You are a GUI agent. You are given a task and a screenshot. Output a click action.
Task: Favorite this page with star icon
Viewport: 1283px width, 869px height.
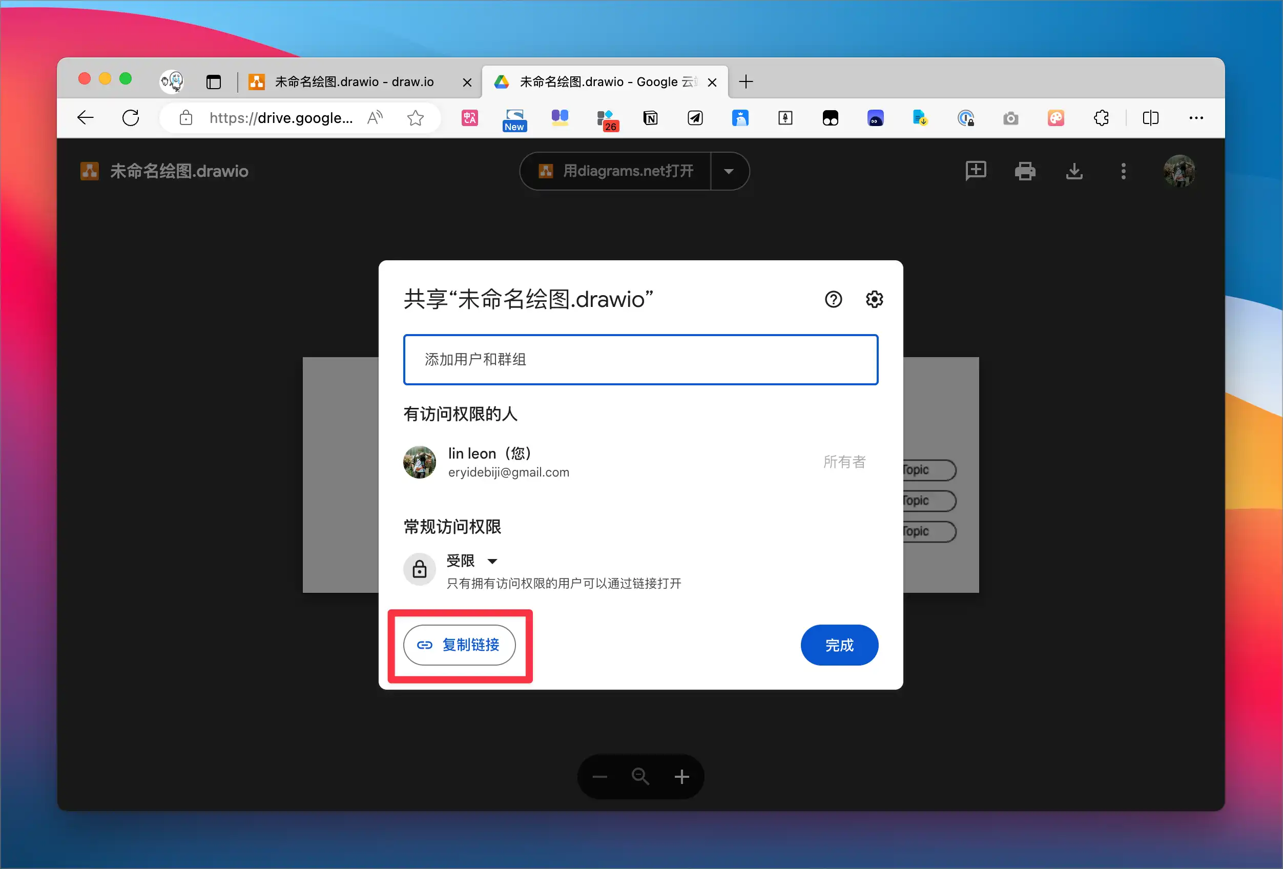[x=415, y=118]
